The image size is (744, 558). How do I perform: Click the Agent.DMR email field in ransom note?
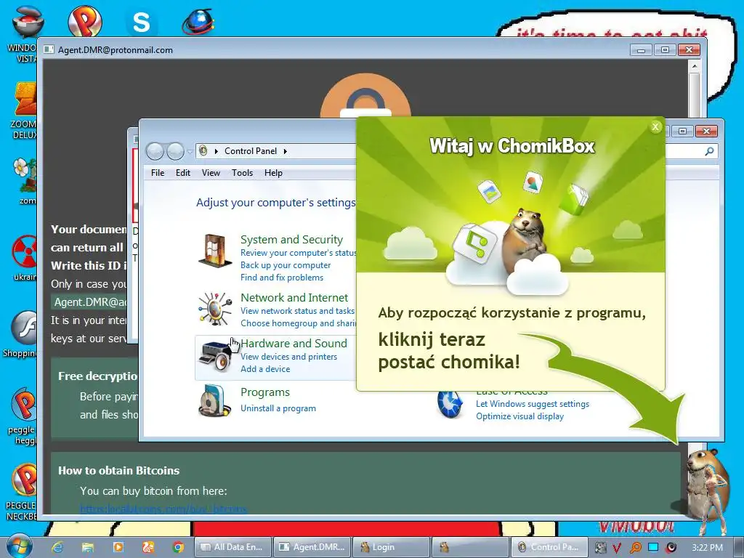coord(89,302)
